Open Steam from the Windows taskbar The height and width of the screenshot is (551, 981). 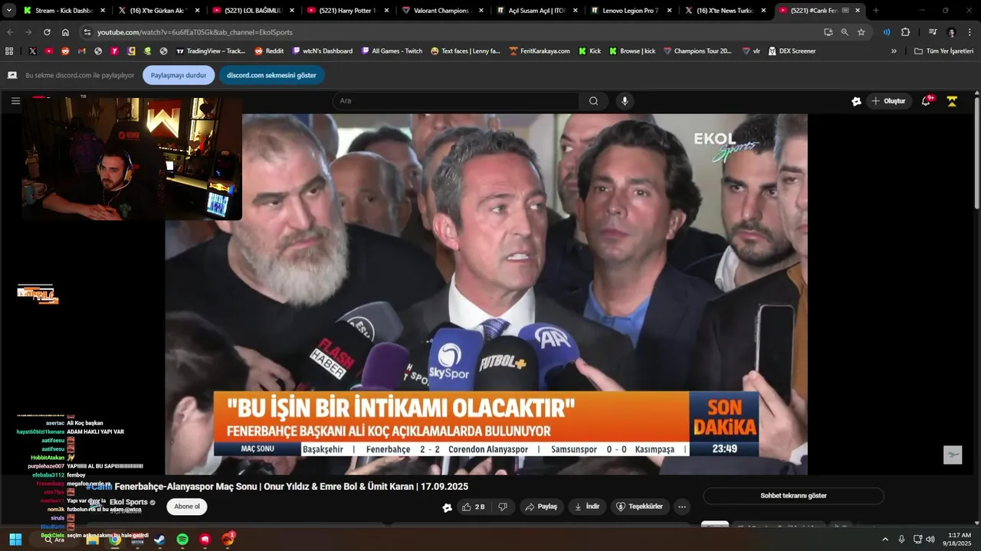pos(159,540)
